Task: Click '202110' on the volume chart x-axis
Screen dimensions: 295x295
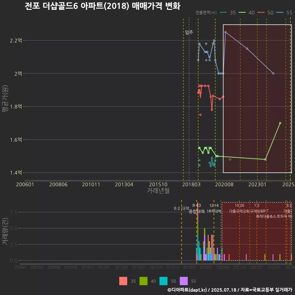Action: point(239,267)
